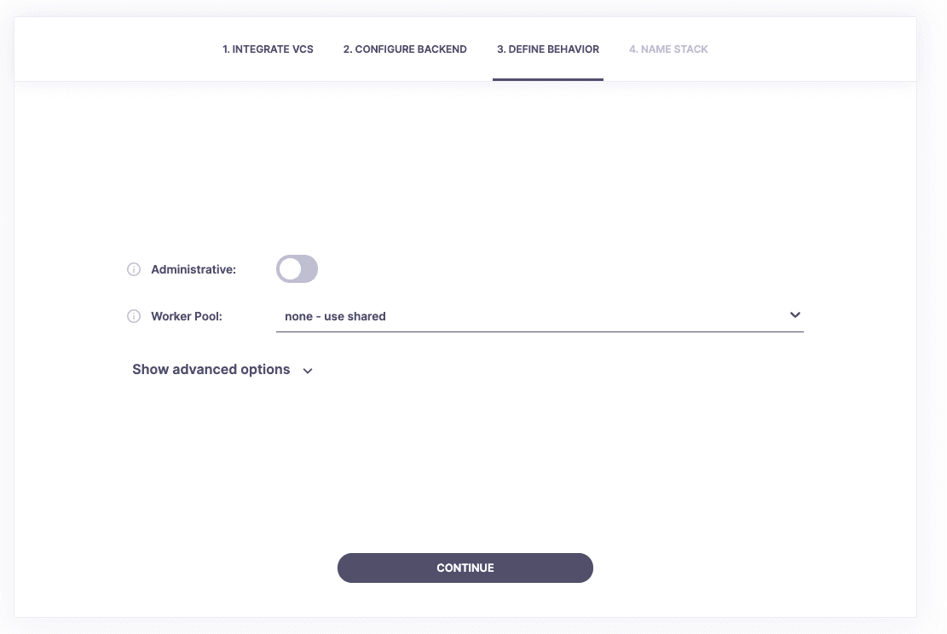
Task: Click the Administrative label to toggle it
Action: click(193, 269)
